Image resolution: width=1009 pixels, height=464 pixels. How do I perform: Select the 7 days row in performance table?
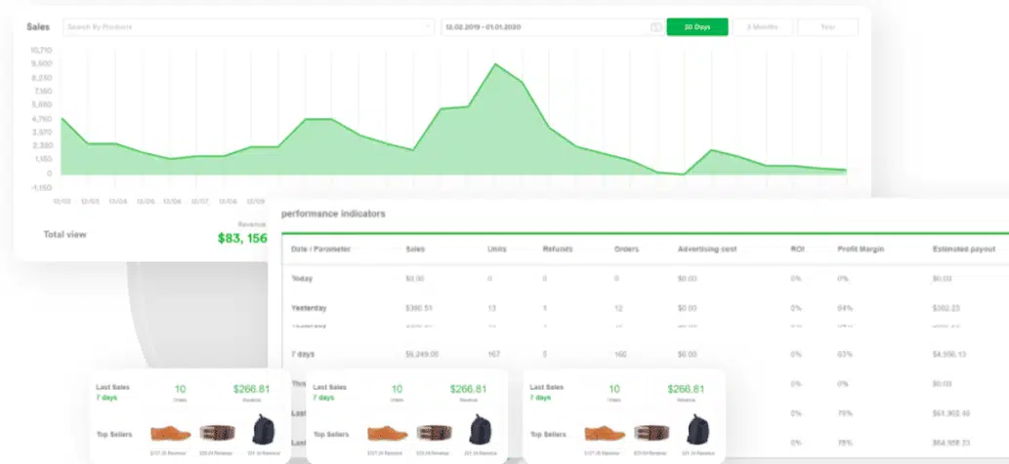[x=644, y=354]
